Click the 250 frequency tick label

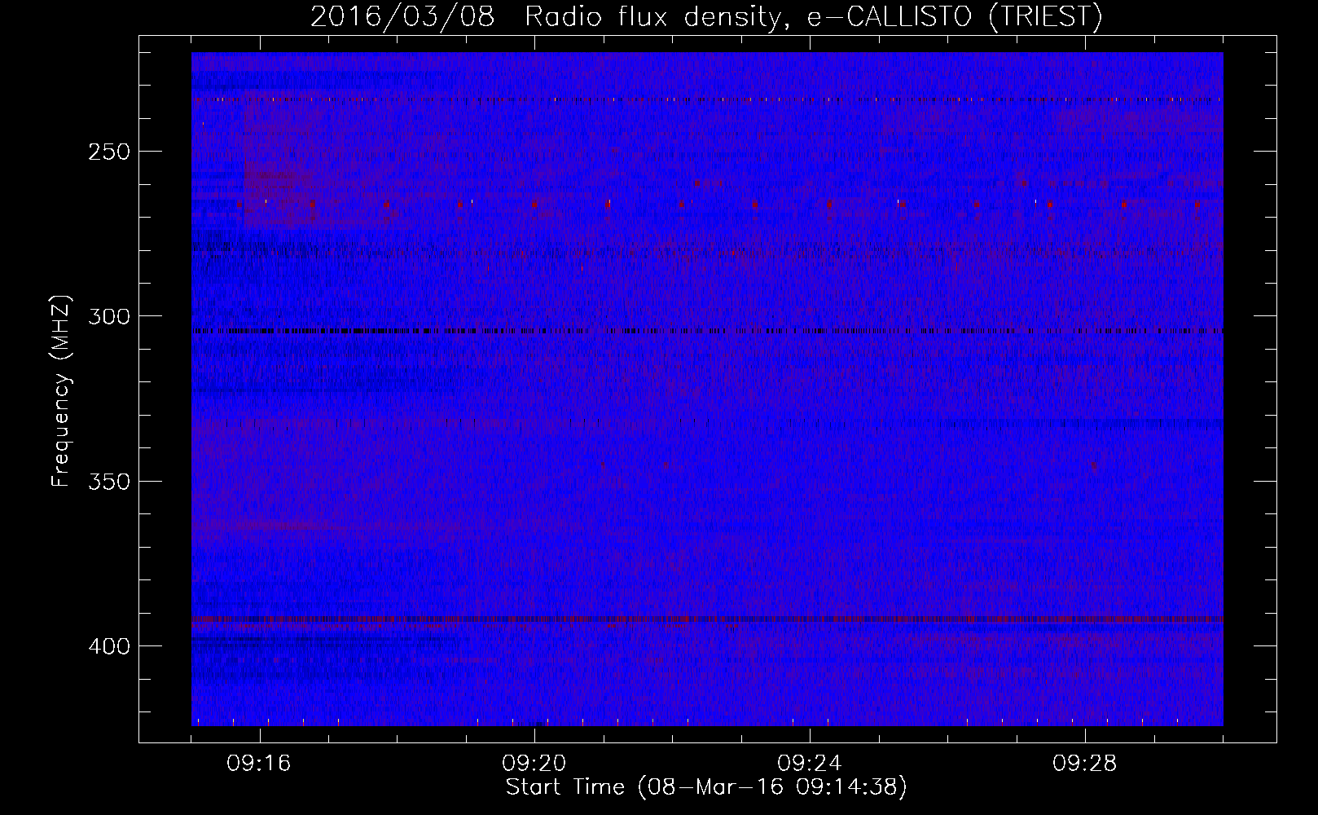pyautogui.click(x=109, y=152)
